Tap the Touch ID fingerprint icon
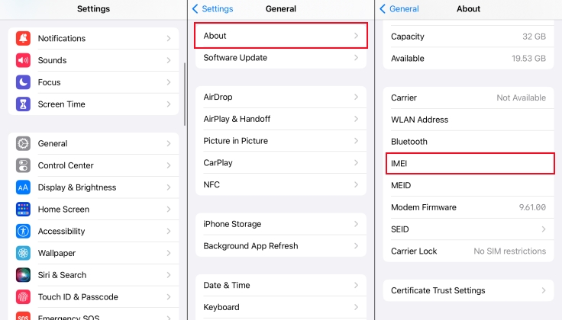 (x=23, y=297)
